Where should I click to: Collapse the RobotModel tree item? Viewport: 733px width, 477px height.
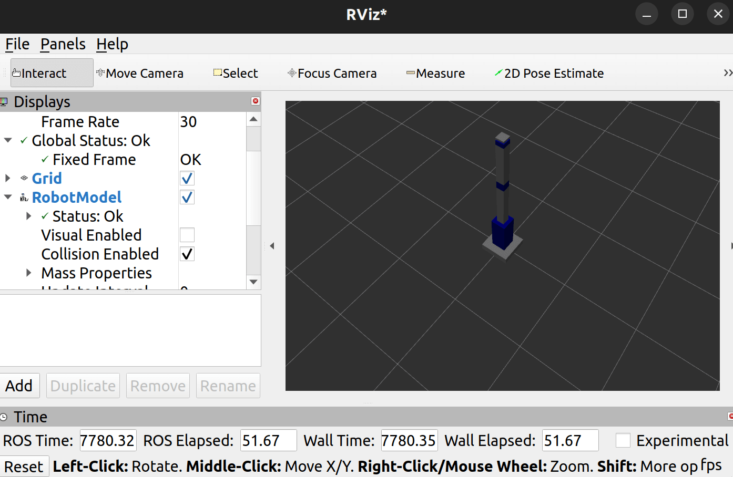[8, 198]
